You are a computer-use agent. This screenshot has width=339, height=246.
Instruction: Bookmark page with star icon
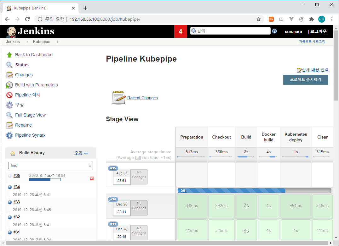(x=259, y=19)
